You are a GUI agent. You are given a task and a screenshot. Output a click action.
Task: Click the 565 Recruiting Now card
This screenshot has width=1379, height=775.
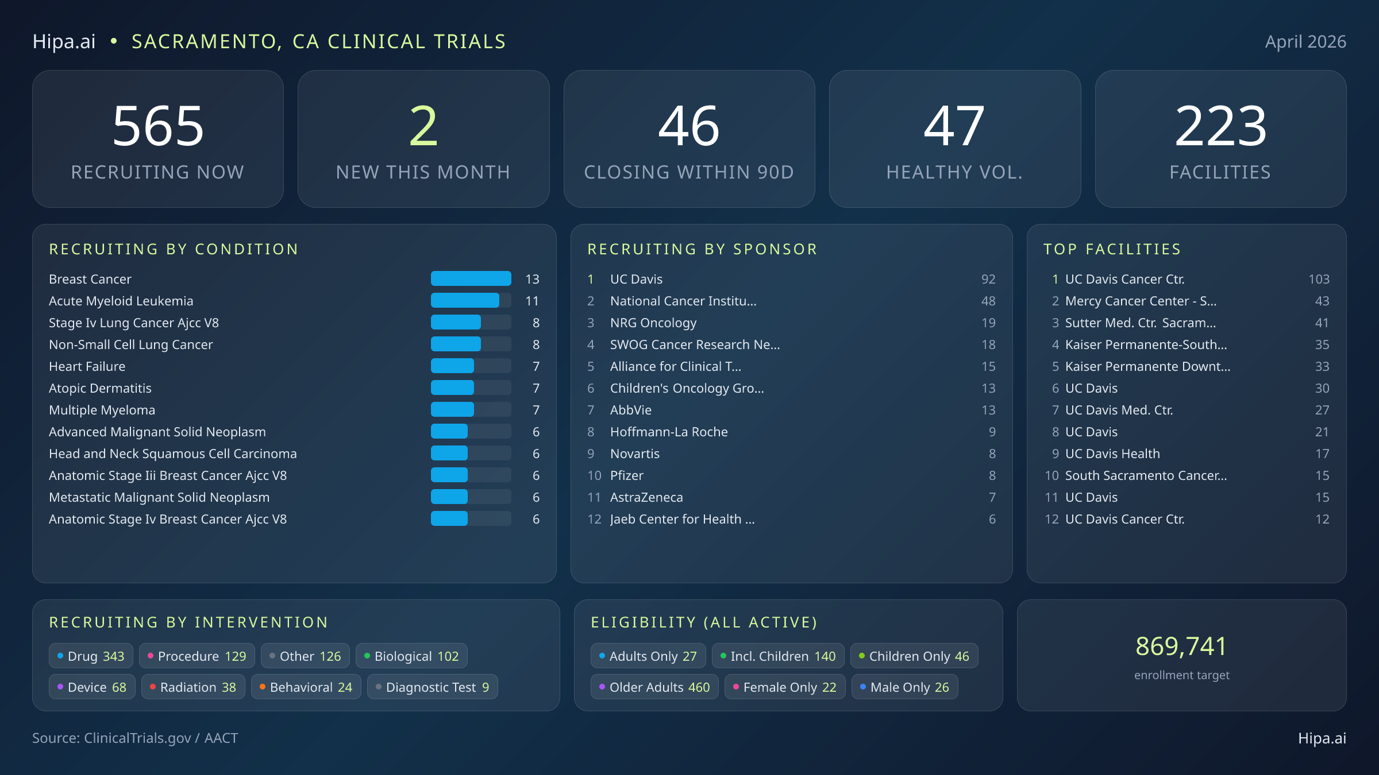[x=158, y=139]
